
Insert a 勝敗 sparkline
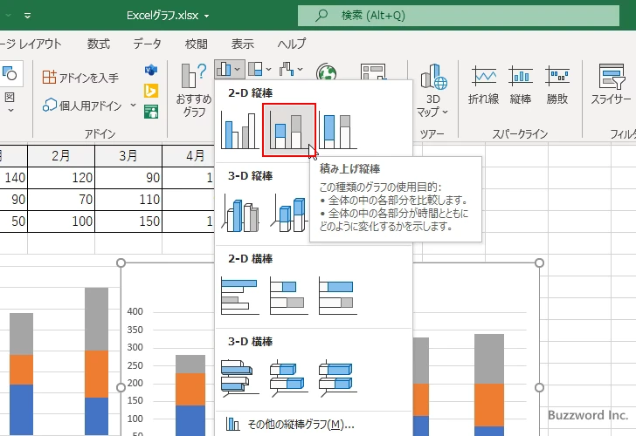click(x=557, y=85)
